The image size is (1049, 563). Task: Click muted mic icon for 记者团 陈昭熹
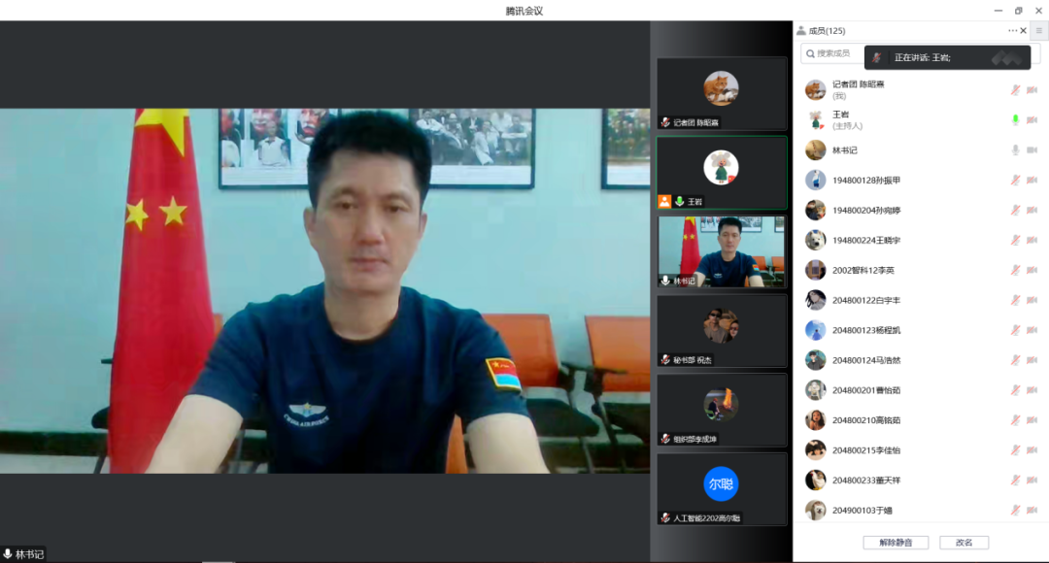pos(1015,90)
